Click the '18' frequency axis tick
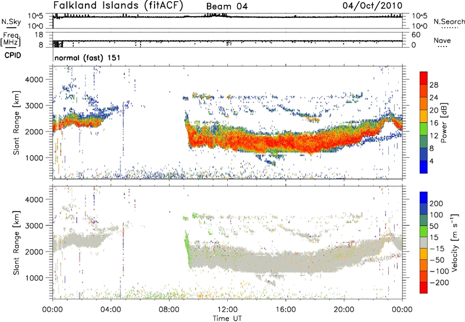Viewport: 465px width, 322px height. (x=39, y=35)
